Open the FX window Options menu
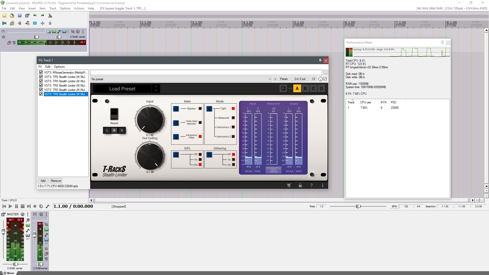This screenshot has width=489, height=275. click(59, 67)
